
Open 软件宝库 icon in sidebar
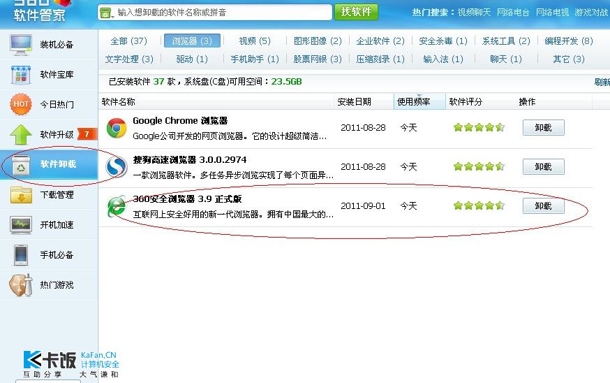point(21,75)
